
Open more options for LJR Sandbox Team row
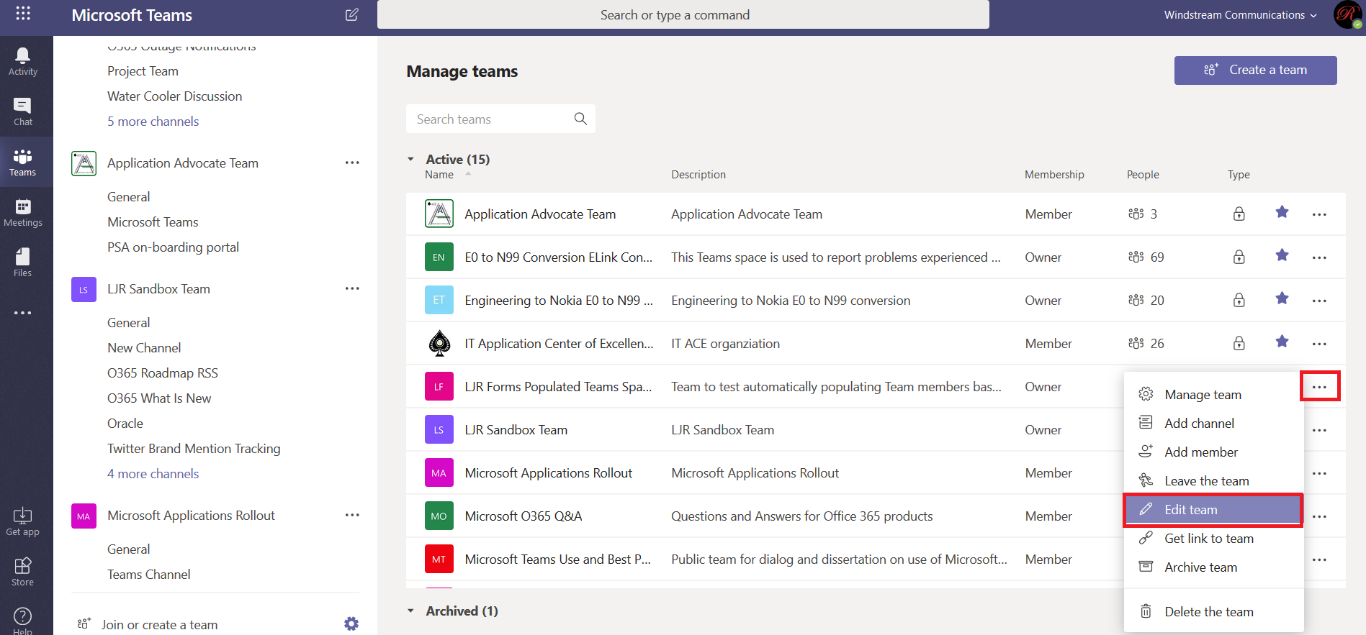pos(1319,430)
